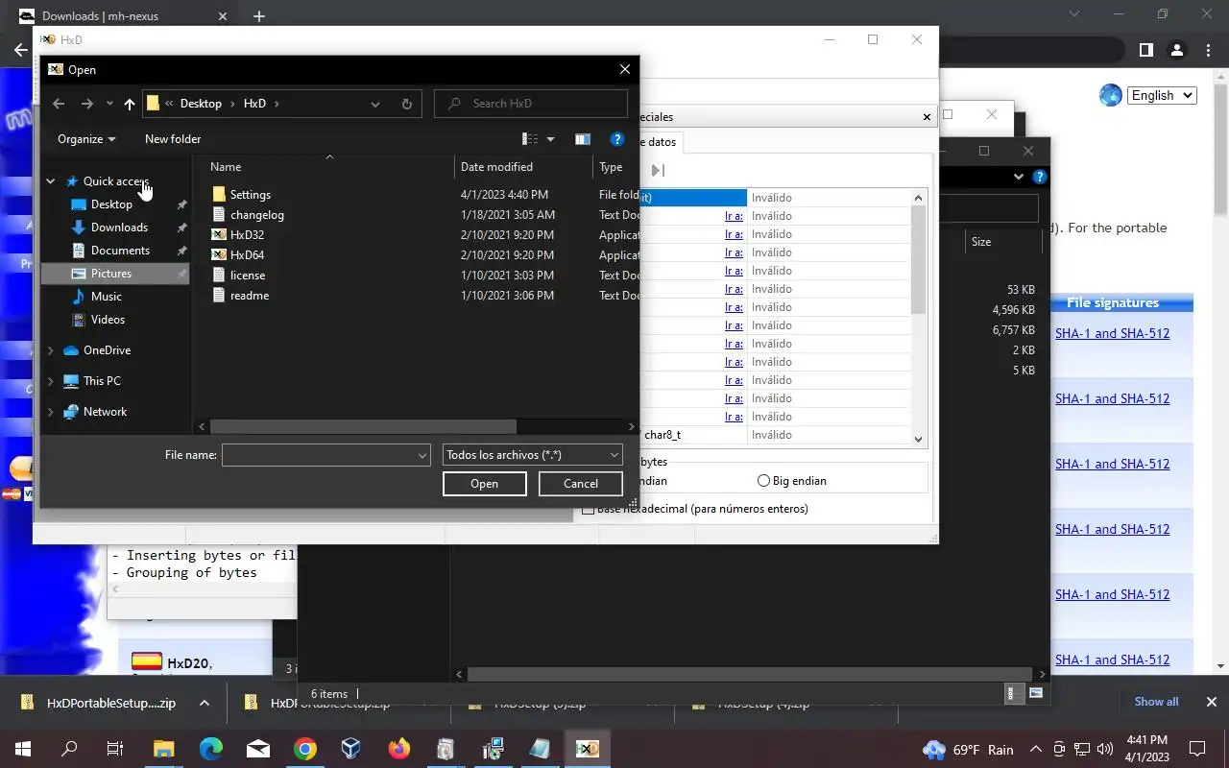Select the license text file
This screenshot has width=1229, height=768.
click(248, 276)
